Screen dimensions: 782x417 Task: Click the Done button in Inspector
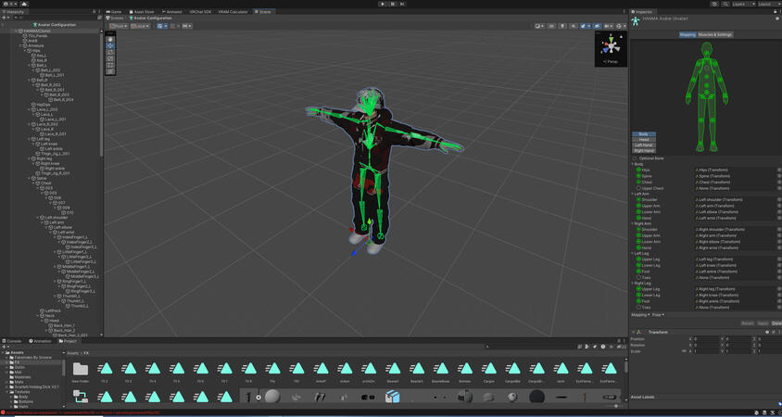coord(776,323)
